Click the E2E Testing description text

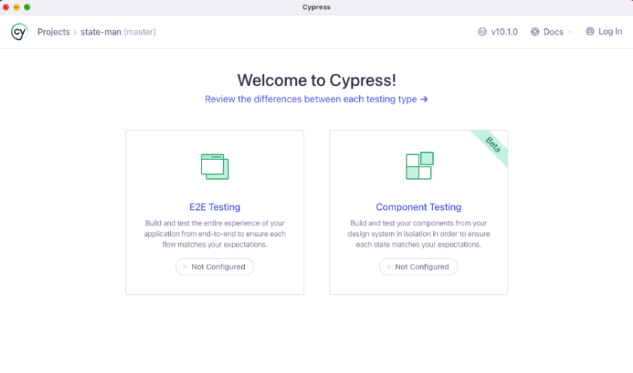coord(215,234)
